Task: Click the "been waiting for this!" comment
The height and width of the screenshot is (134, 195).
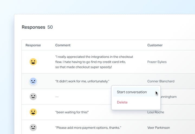Action: pos(72,112)
